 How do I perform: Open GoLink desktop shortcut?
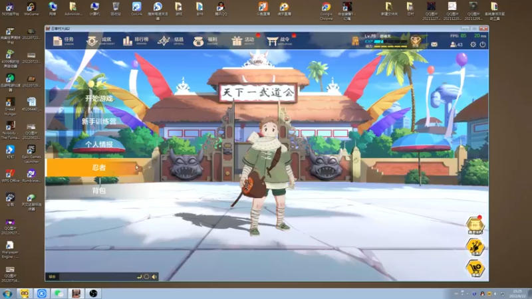136,9
